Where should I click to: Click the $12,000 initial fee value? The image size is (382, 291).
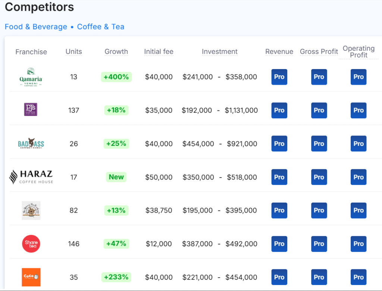[x=159, y=244]
